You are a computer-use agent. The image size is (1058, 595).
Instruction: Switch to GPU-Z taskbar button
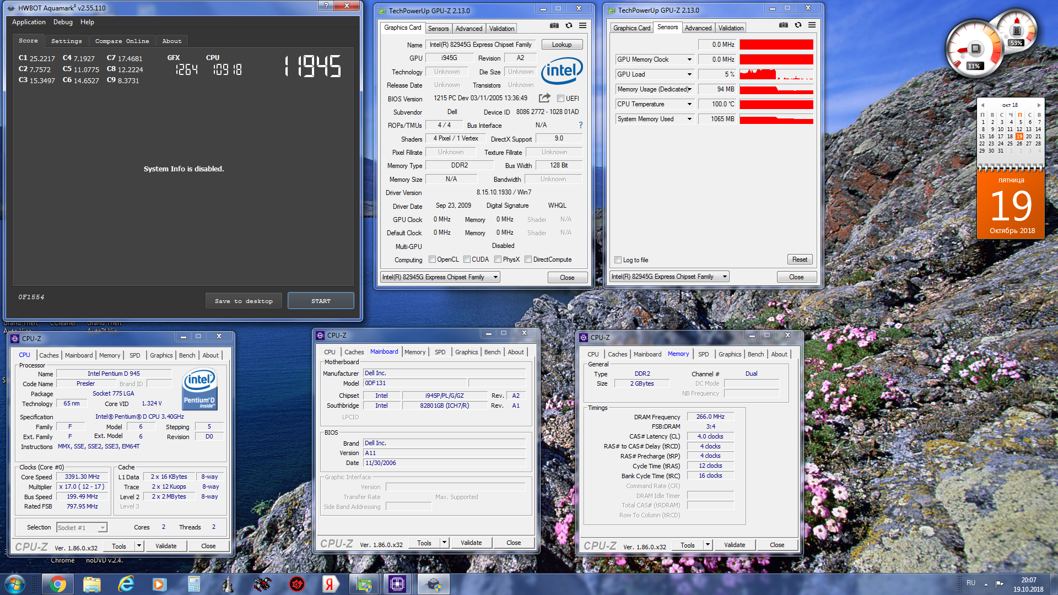point(364,584)
